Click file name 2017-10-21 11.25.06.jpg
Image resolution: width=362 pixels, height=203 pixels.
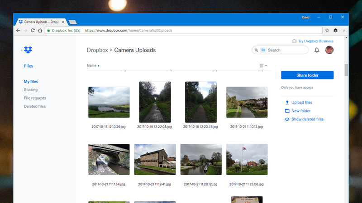point(246,184)
